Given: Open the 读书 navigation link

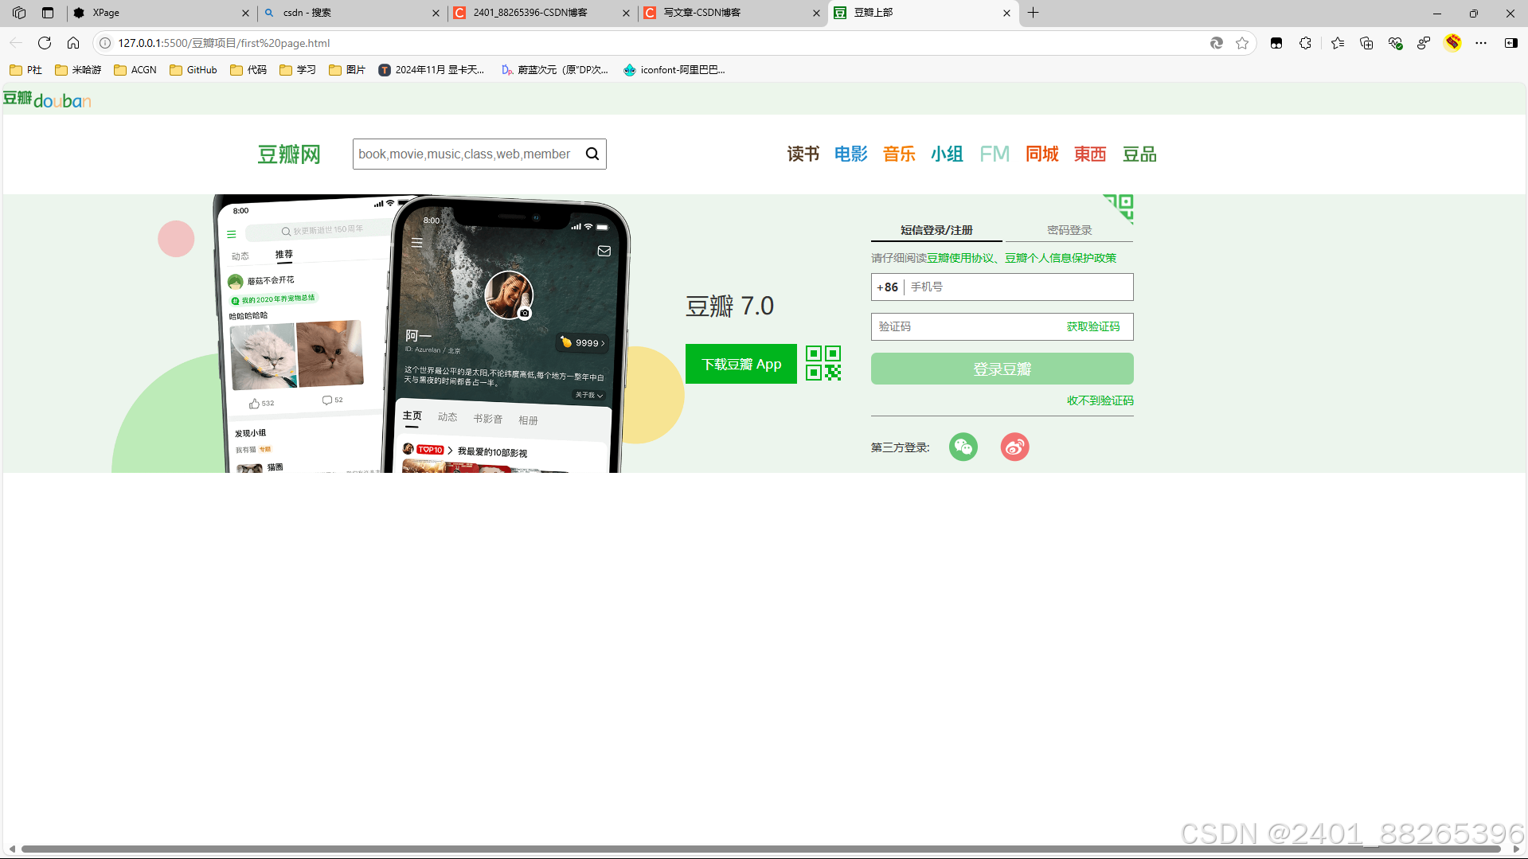Looking at the screenshot, I should (803, 154).
